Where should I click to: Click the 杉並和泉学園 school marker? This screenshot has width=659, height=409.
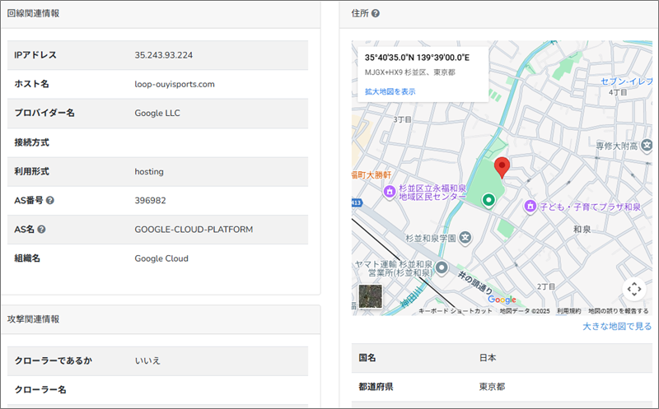tap(465, 237)
